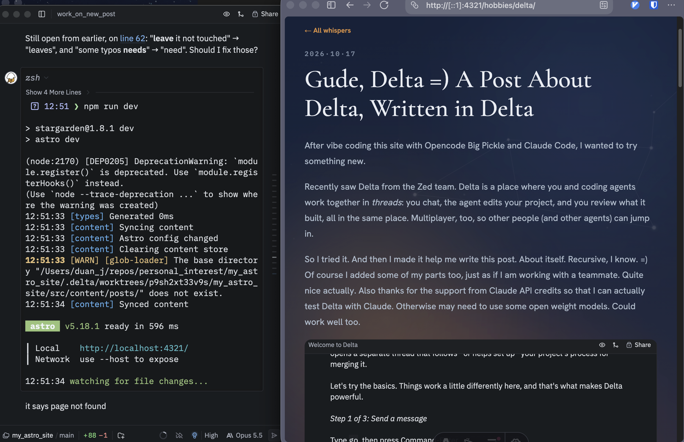Open the Opus 5.5 model selector
This screenshot has width=684, height=442.
[244, 435]
